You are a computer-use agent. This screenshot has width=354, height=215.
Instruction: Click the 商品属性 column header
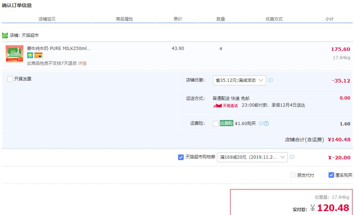(x=124, y=19)
